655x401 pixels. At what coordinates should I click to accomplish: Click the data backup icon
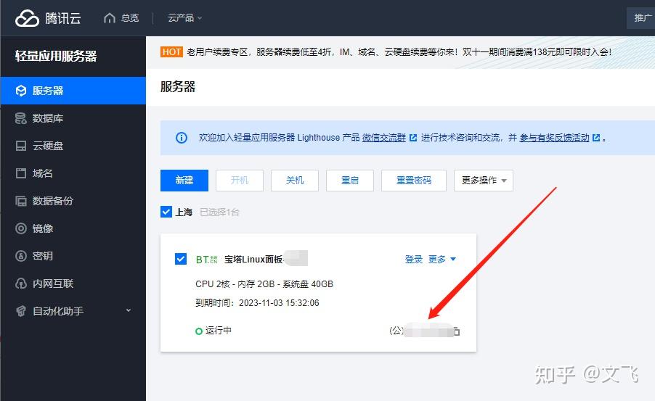pyautogui.click(x=21, y=201)
